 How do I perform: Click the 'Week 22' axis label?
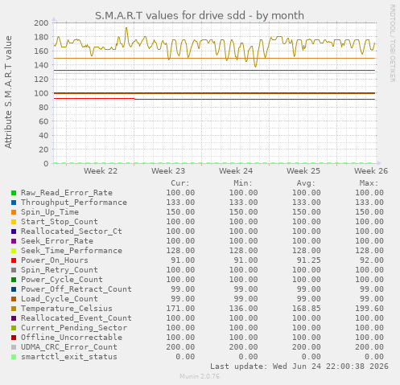101,171
